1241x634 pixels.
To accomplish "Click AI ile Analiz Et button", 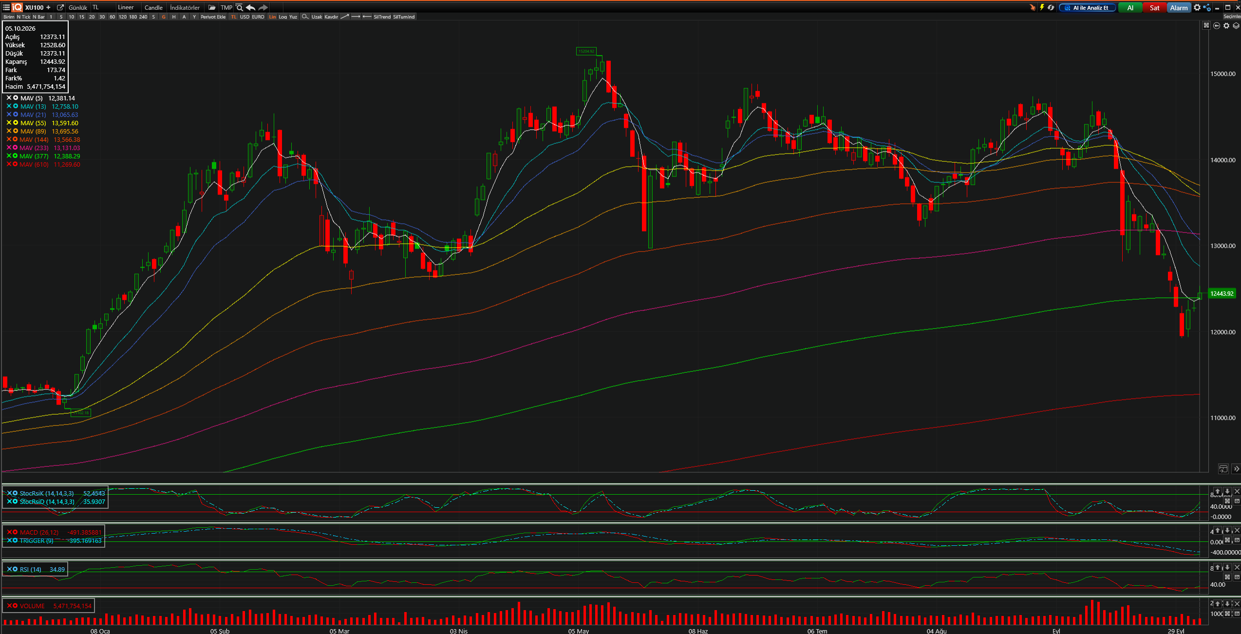I will tap(1087, 7).
